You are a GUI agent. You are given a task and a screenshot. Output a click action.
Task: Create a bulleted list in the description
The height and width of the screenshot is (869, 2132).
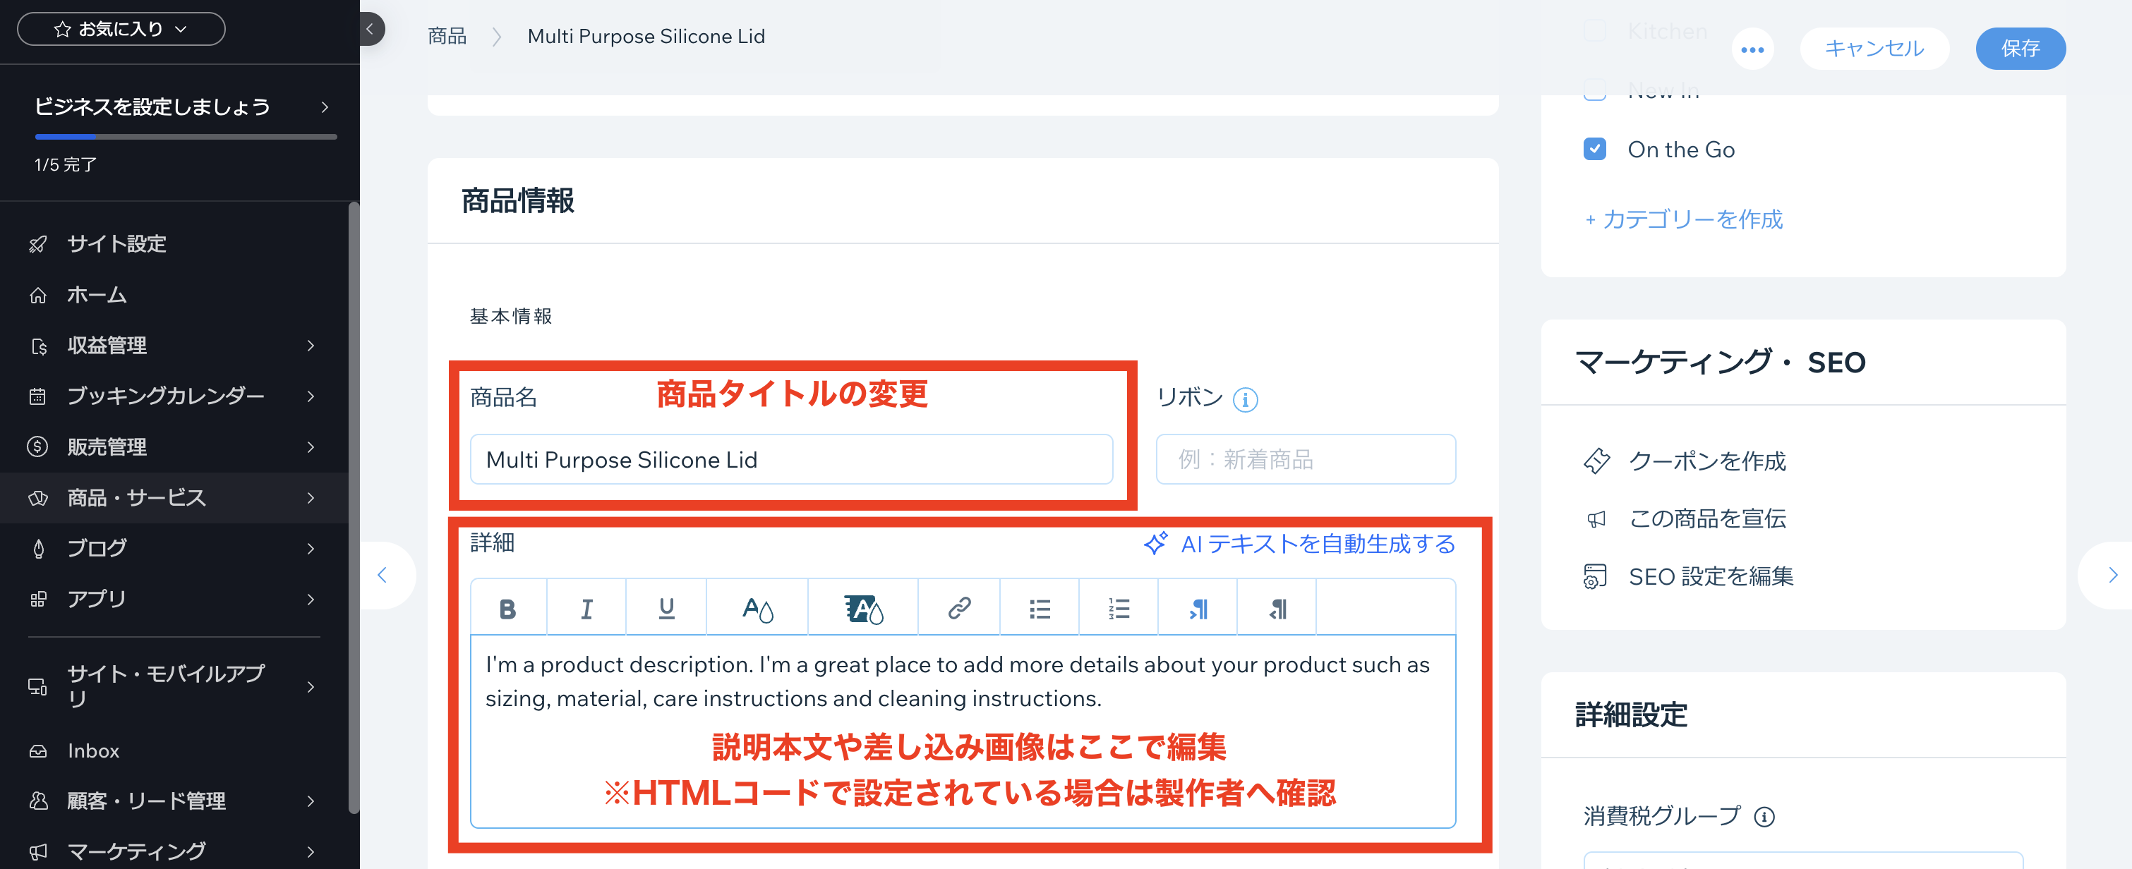[x=1039, y=607]
